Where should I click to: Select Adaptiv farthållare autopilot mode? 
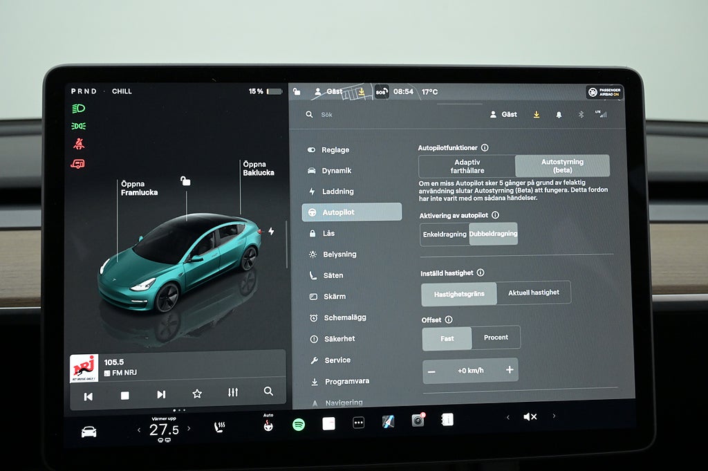click(467, 166)
